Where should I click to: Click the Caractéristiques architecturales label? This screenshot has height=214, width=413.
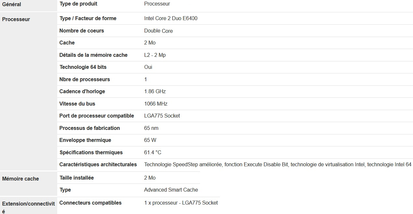pos(98,165)
